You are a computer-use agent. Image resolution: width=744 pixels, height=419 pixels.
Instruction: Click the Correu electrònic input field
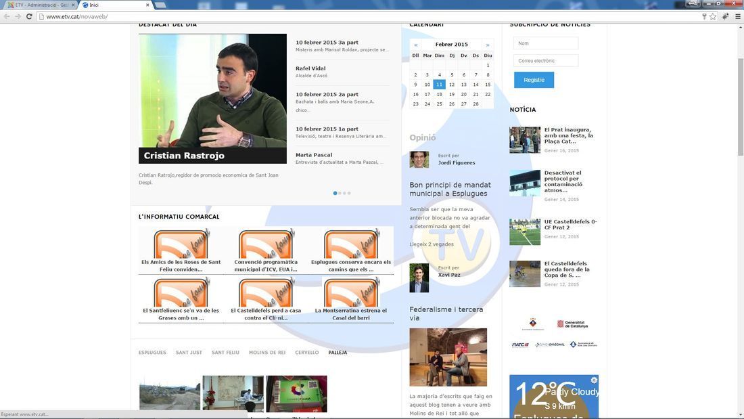(546, 61)
